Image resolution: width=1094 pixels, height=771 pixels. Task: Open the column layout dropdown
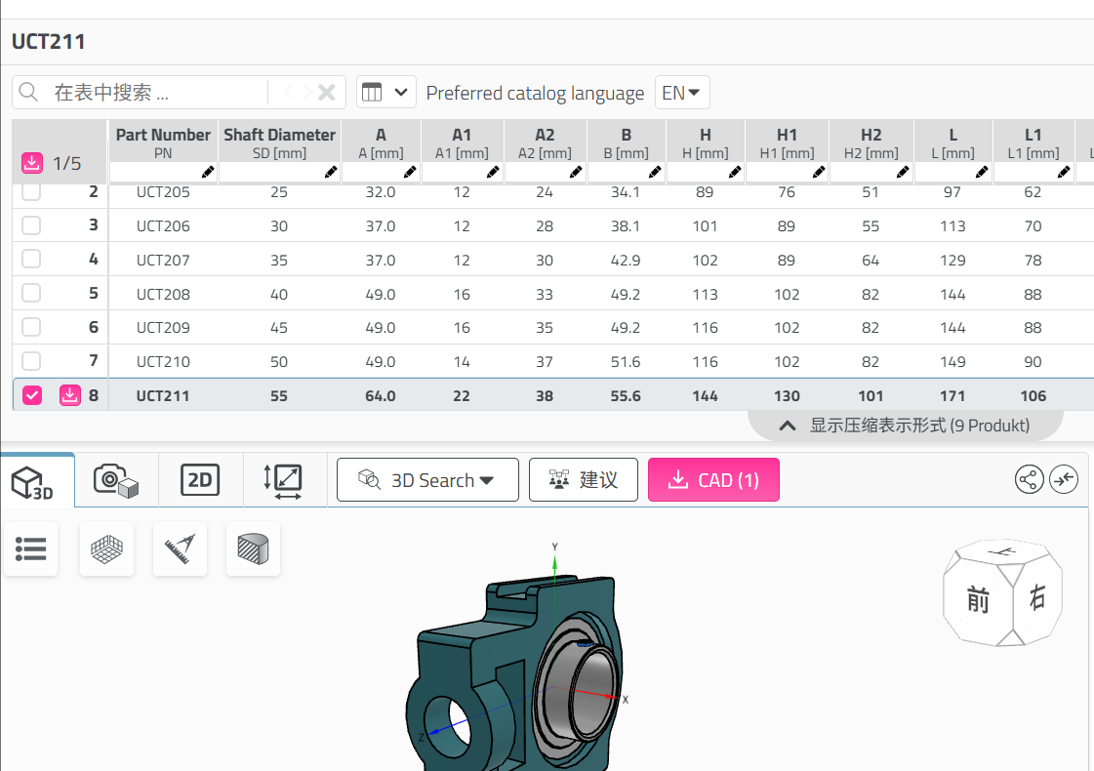pos(385,92)
